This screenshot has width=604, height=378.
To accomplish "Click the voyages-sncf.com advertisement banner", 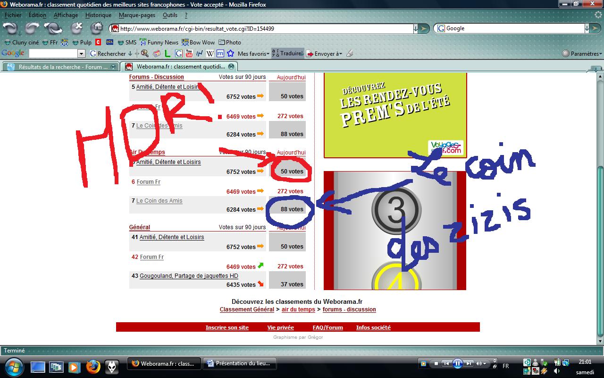I will click(395, 116).
